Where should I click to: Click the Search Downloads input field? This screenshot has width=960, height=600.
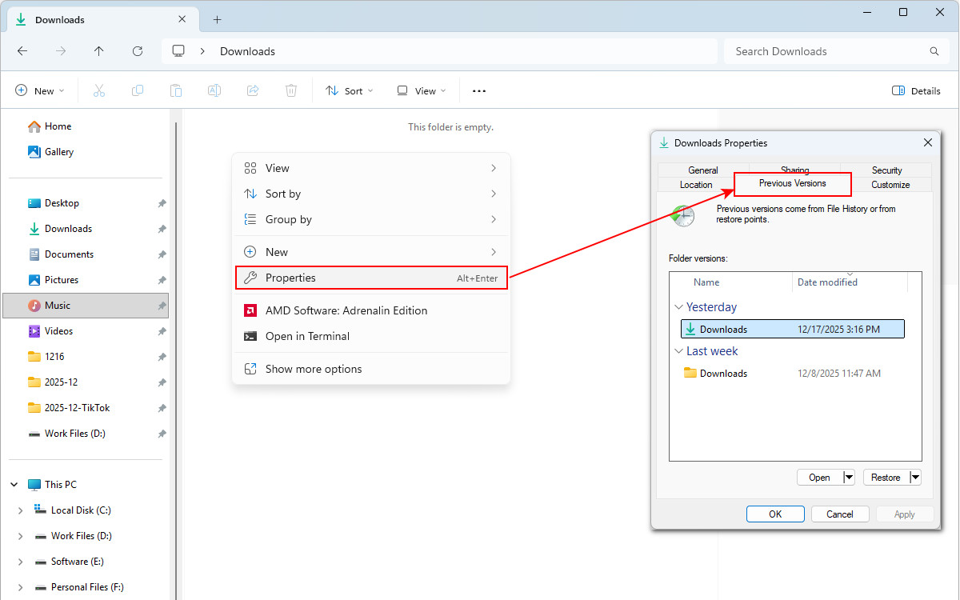pos(828,51)
